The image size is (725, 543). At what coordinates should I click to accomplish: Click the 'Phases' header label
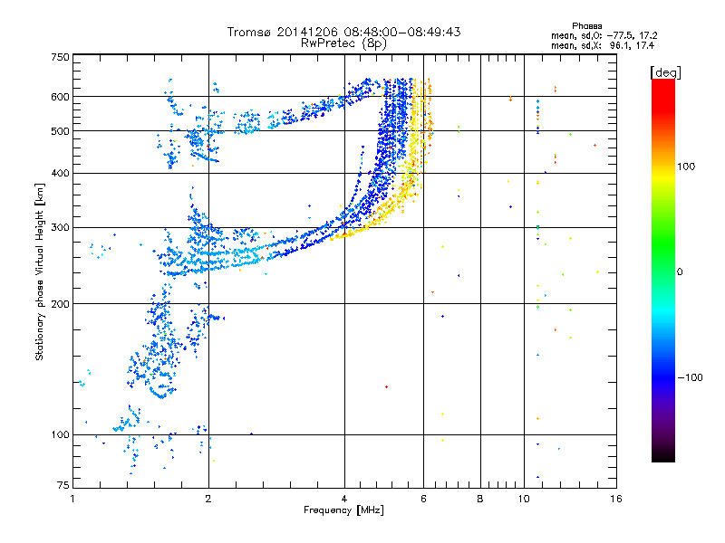pos(586,26)
